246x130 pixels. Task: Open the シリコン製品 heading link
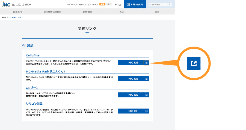point(34,104)
